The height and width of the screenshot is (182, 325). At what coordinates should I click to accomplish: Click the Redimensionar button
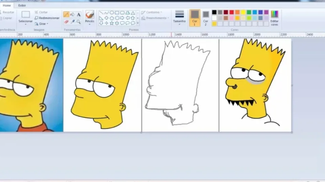(x=47, y=18)
